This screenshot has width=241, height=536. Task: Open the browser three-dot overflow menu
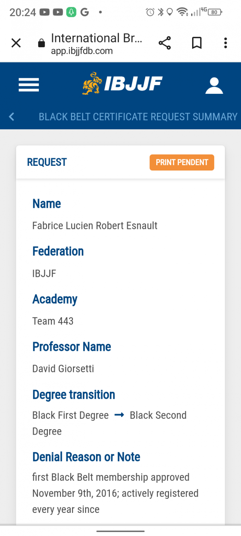point(226,43)
